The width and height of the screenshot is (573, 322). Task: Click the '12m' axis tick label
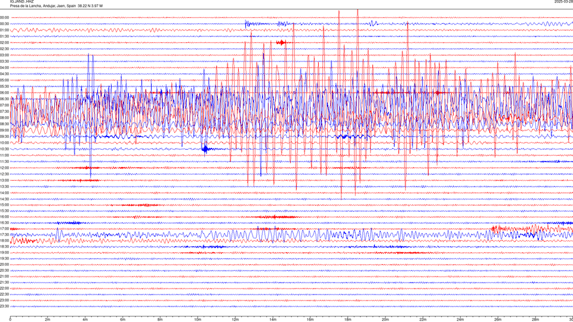pyautogui.click(x=235, y=320)
